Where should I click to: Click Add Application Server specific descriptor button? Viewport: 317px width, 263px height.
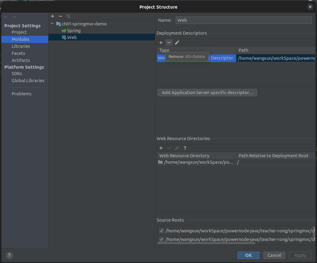click(x=207, y=93)
